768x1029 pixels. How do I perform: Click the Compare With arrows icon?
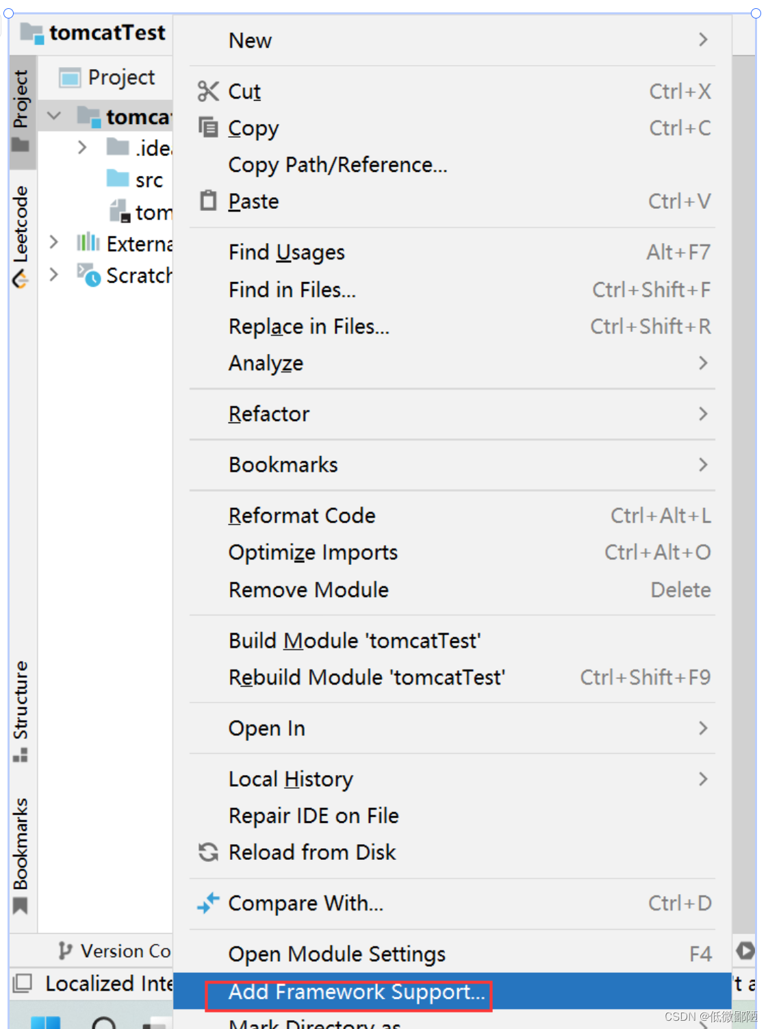pos(208,903)
